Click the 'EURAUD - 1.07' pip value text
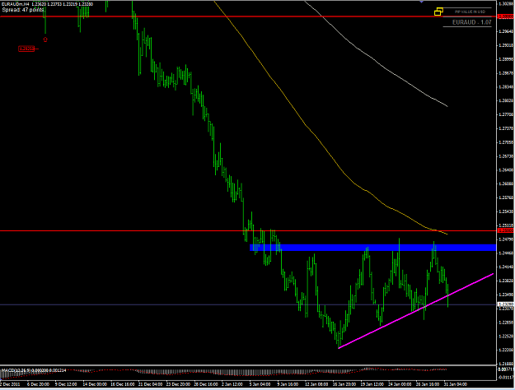The width and height of the screenshot is (515, 390). click(x=471, y=22)
